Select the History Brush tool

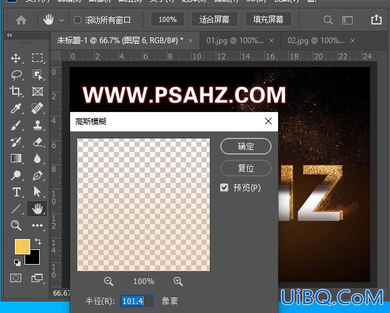point(16,142)
